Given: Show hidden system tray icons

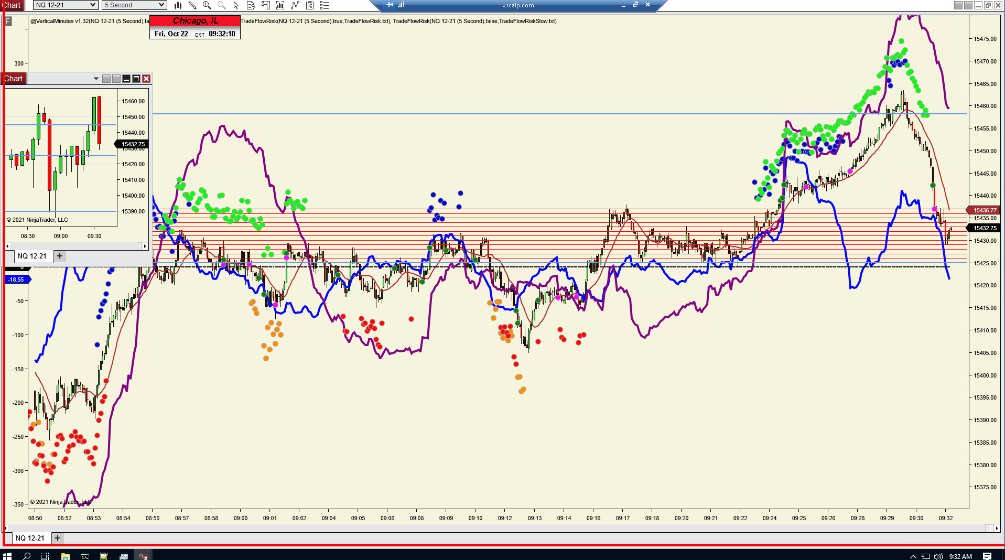Looking at the screenshot, I should pos(913,556).
